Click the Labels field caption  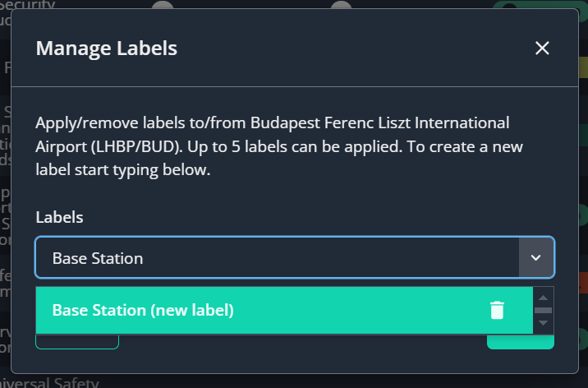tap(59, 217)
